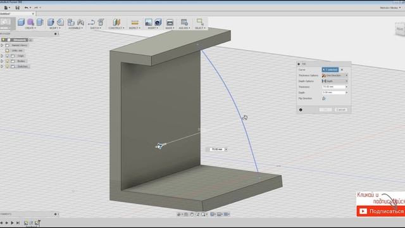Open Depth Options dropdown
Image resolution: width=405 pixels, height=228 pixels.
335,81
